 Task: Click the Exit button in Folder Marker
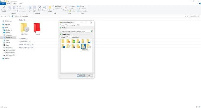(x=89, y=76)
